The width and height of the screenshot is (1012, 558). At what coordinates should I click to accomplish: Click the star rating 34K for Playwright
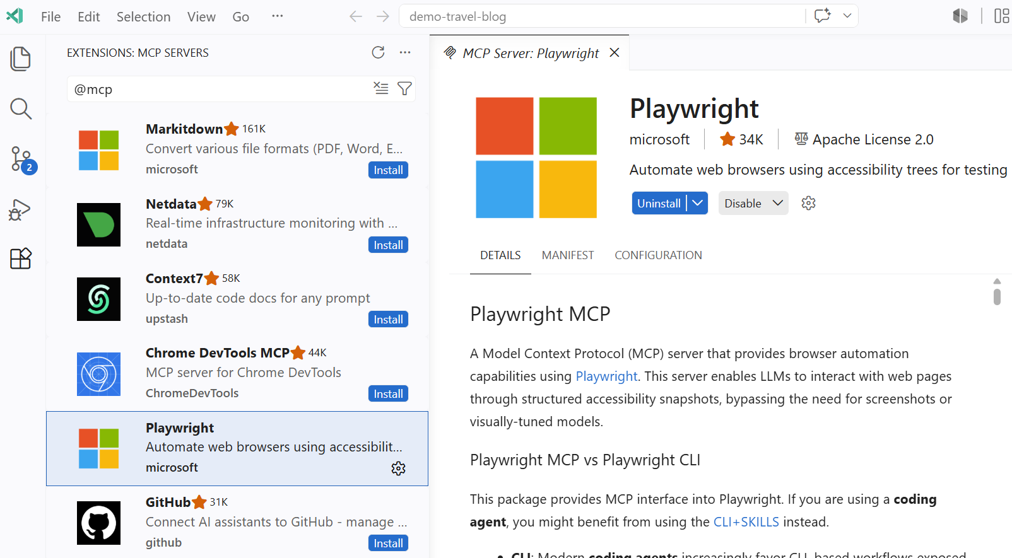(741, 139)
